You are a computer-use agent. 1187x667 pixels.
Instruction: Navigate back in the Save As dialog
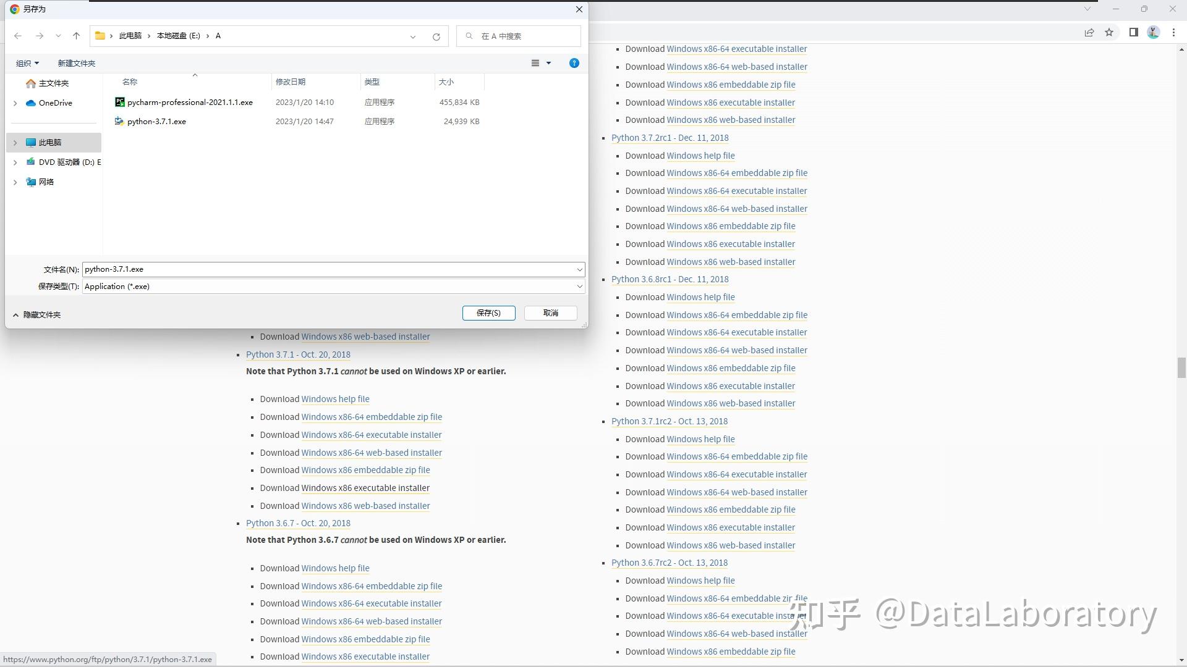tap(18, 36)
